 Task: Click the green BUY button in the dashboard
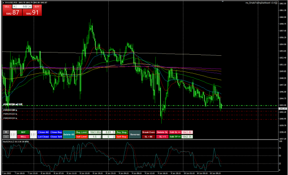23,132
